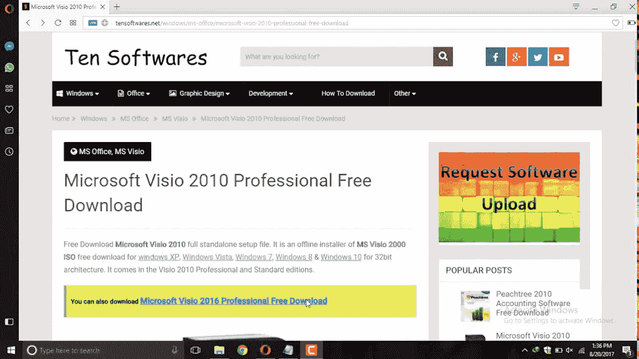The width and height of the screenshot is (639, 359).
Task: Open the YouTube social icon
Action: [559, 57]
